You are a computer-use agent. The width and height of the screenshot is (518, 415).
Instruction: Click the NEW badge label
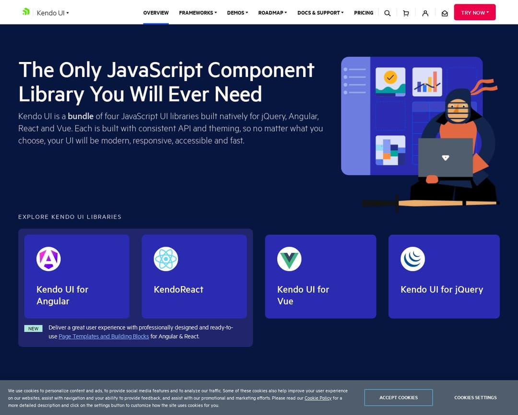point(34,329)
